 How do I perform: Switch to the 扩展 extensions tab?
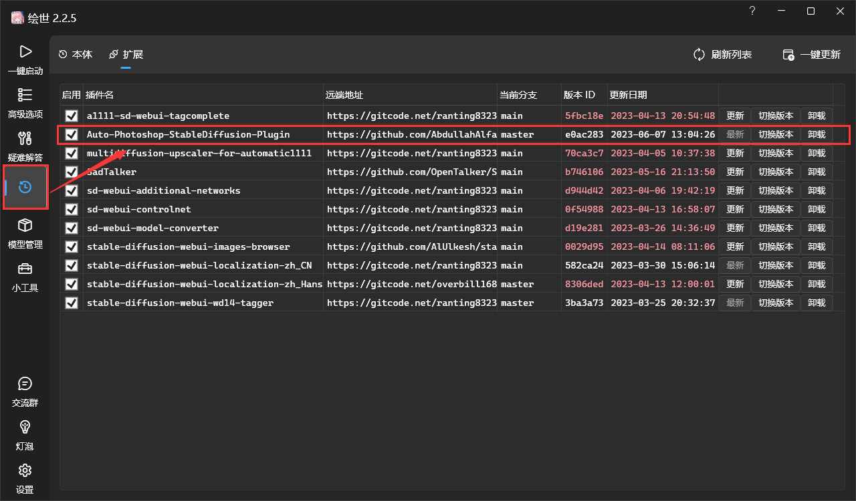click(126, 55)
